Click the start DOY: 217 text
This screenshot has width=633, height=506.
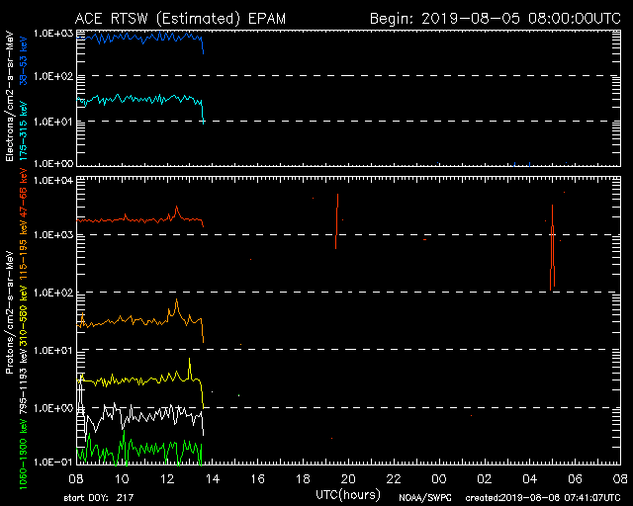click(x=101, y=496)
